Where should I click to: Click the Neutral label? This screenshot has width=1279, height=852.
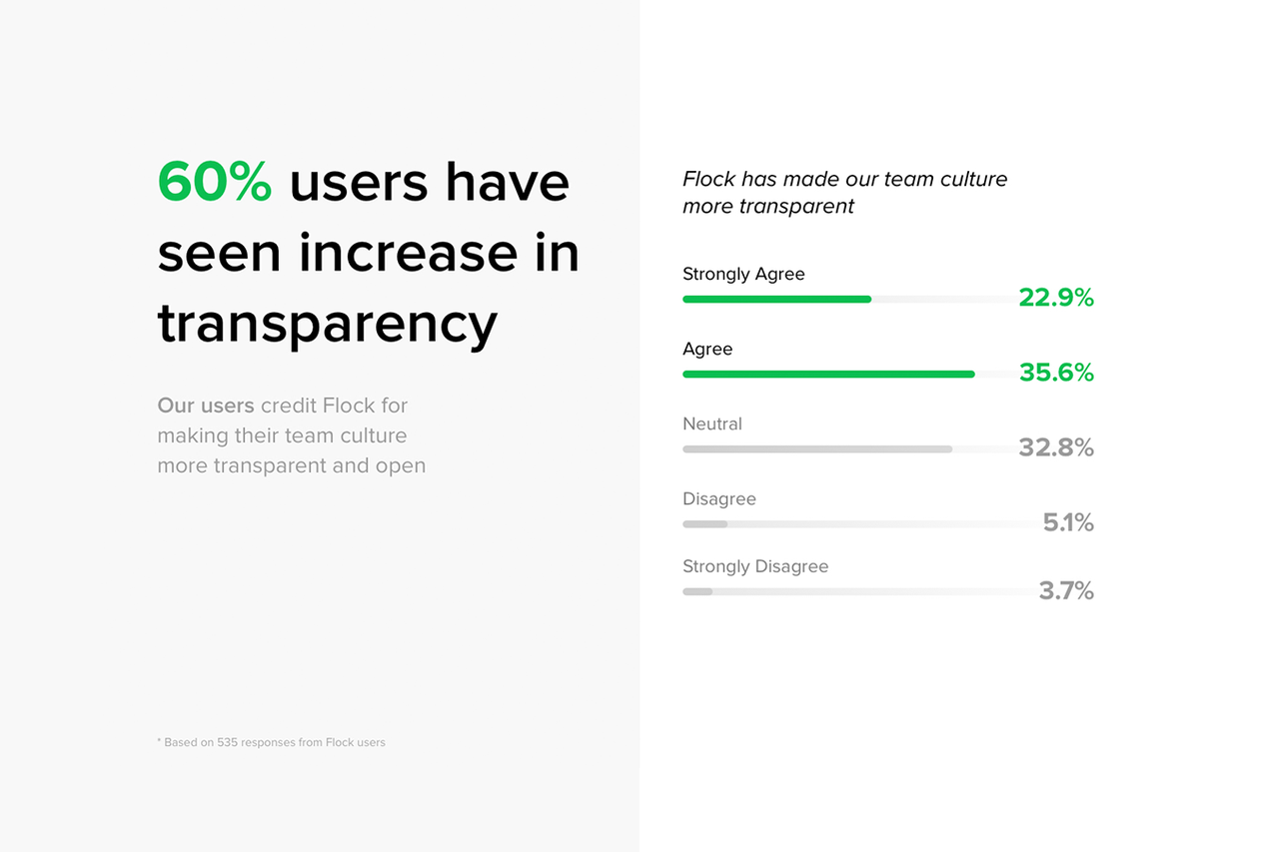712,424
